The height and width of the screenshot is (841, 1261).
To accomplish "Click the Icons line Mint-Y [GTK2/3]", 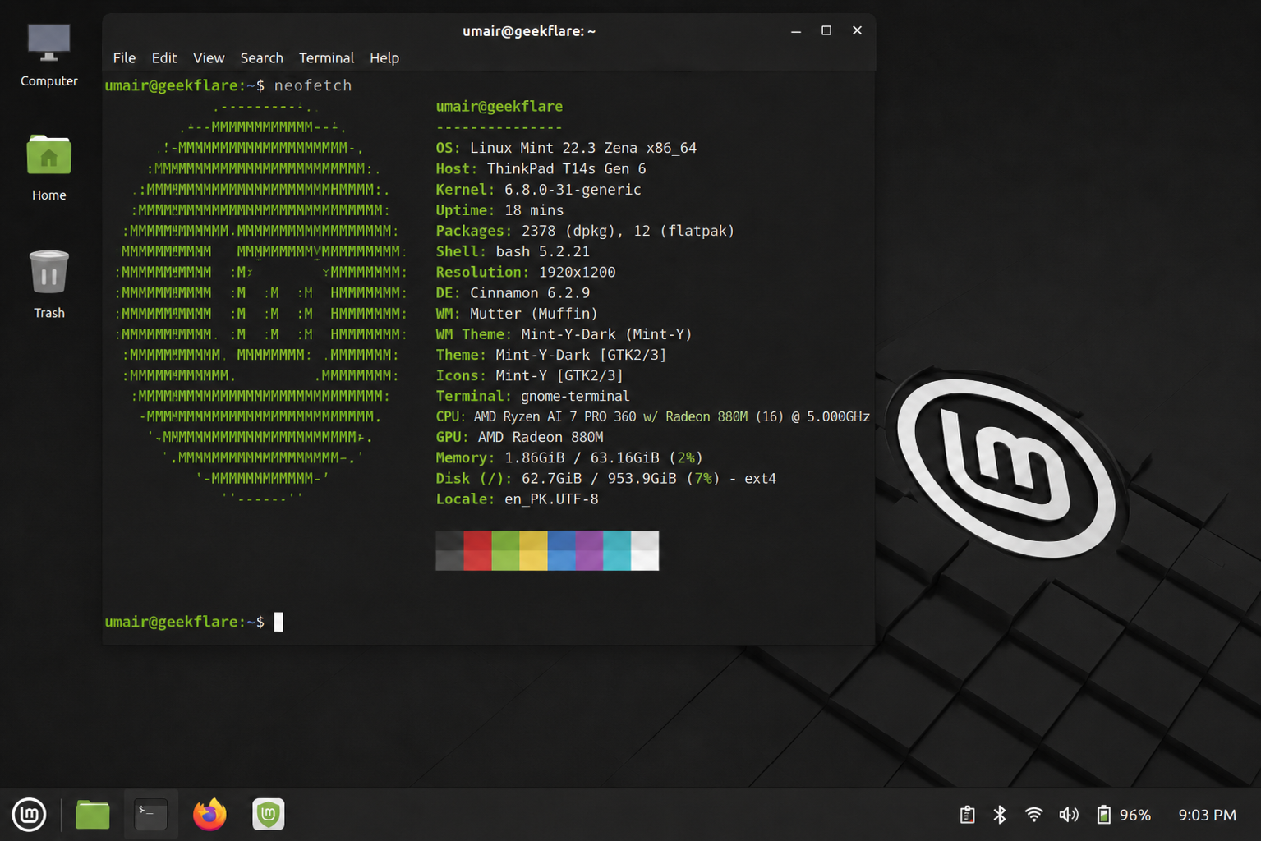I will tap(529, 375).
